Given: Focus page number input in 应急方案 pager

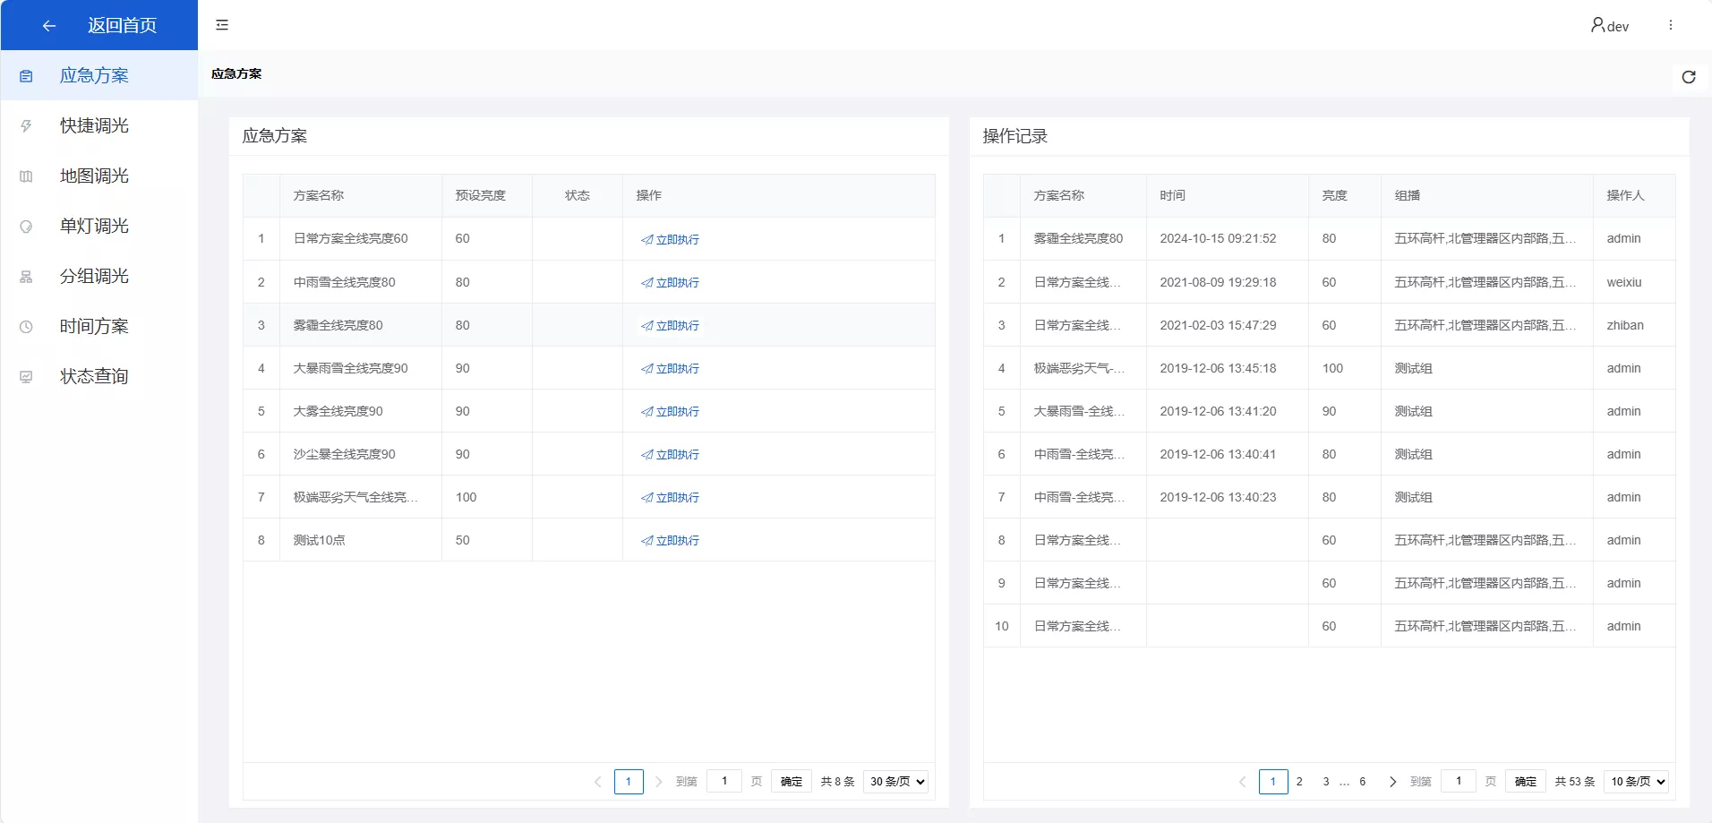Looking at the screenshot, I should [724, 781].
